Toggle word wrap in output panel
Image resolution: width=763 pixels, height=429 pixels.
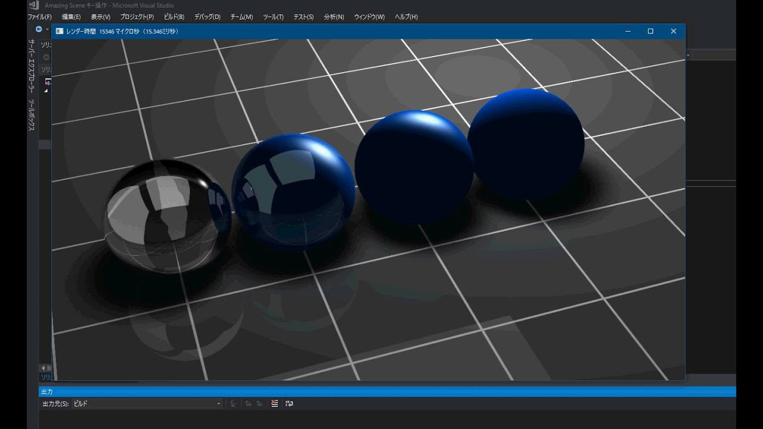[289, 403]
